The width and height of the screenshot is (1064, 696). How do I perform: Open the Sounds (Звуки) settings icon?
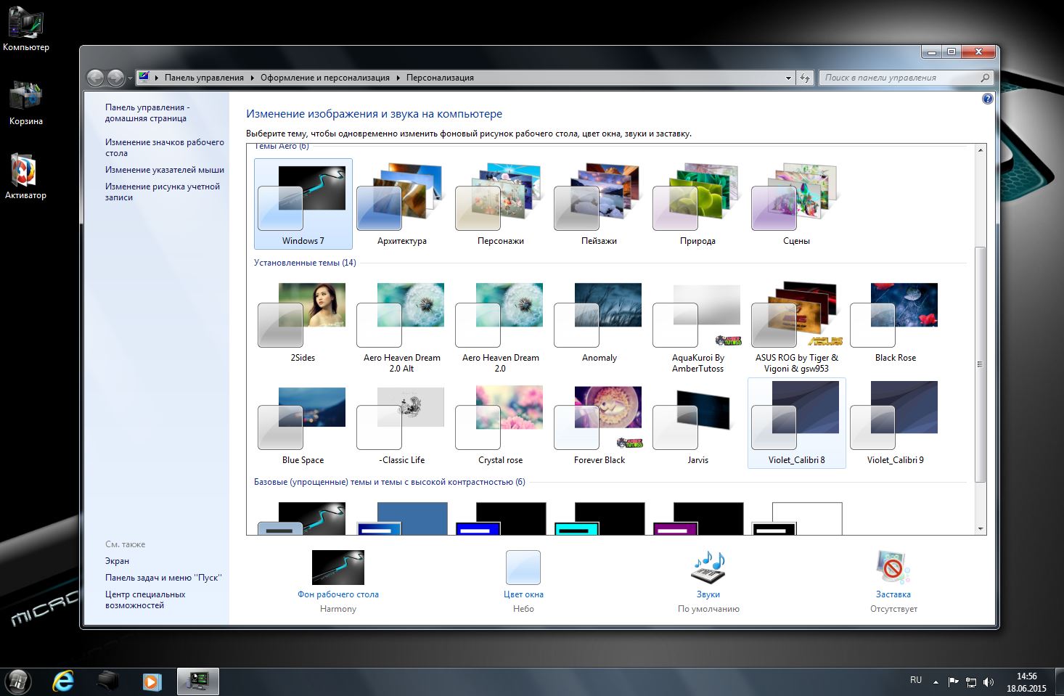click(708, 568)
